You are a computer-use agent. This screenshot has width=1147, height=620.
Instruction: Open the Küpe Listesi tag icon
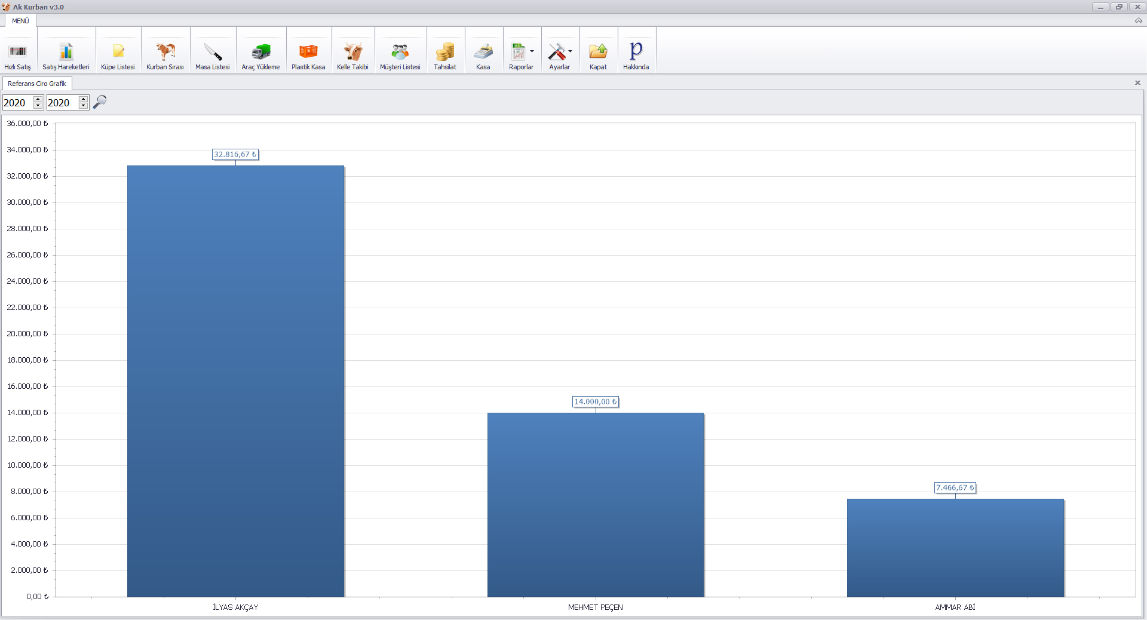pyautogui.click(x=118, y=53)
